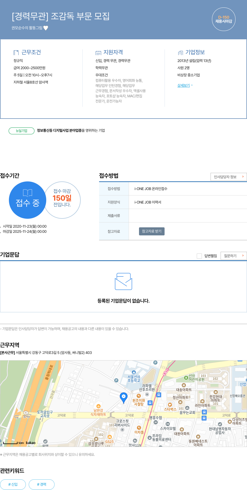This screenshot has width=247, height=490.
Task: Click the 비상장 중소기업 text
Action: pos(188,75)
